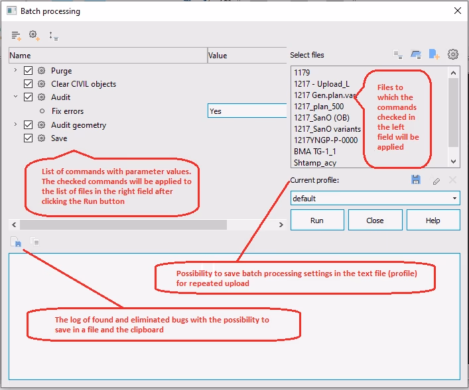Click the command list horizontal scrollbar thumb
The width and height of the screenshot is (469, 390).
[123, 224]
